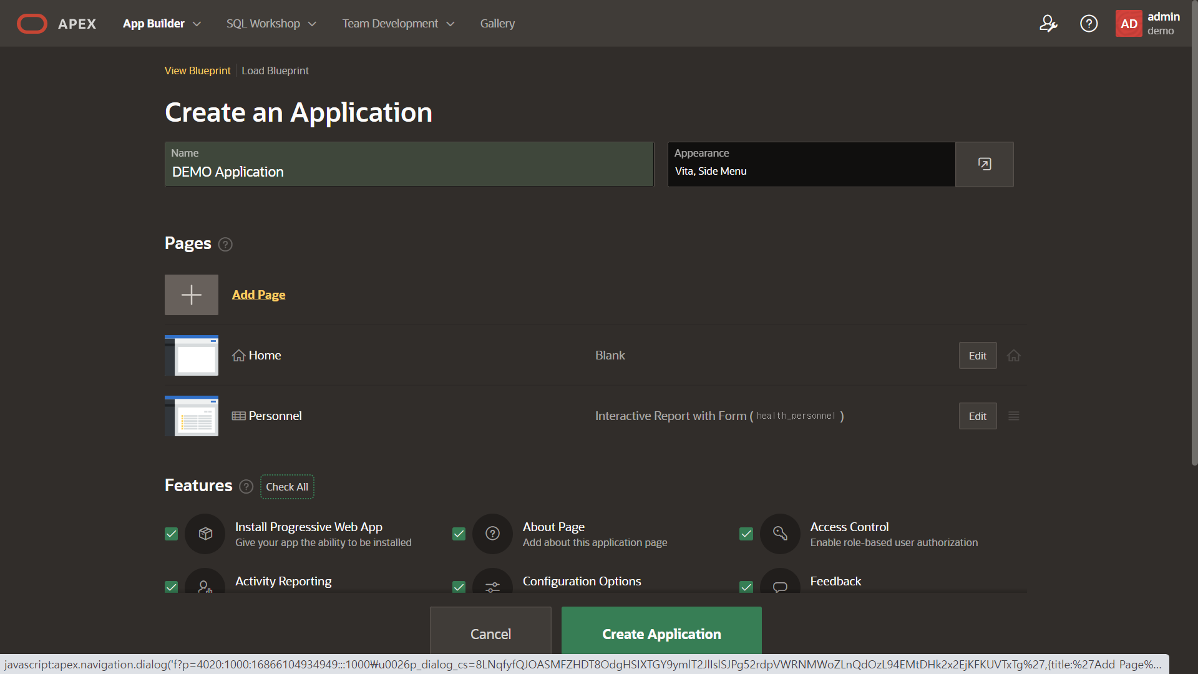Uncheck the Activity Reporting checkbox
Image resolution: width=1198 pixels, height=674 pixels.
click(171, 587)
